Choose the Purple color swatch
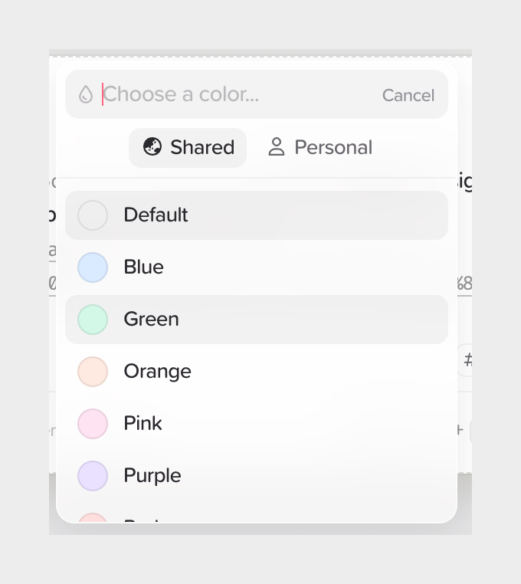 (93, 476)
